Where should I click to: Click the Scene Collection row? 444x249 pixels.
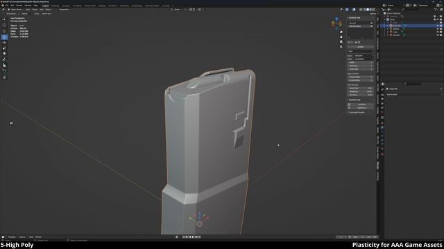point(412,13)
